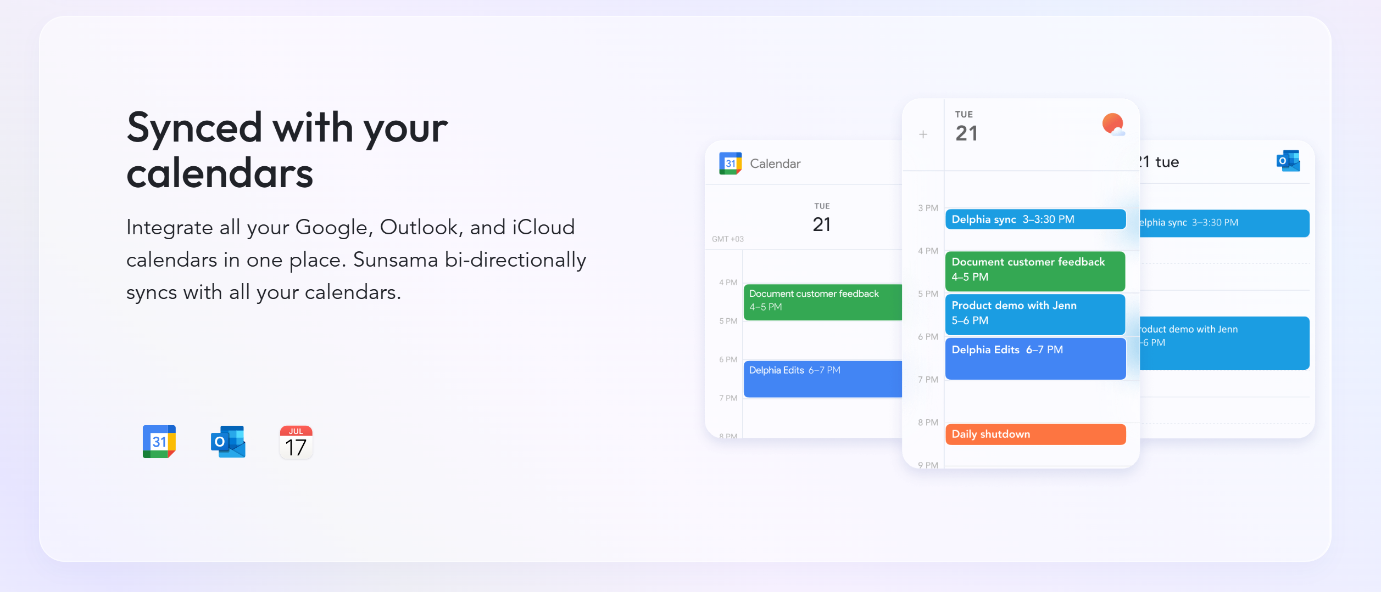This screenshot has width=1381, height=592.
Task: Open Product demo with Jenn 5–6 PM in the center panel
Action: [1035, 314]
